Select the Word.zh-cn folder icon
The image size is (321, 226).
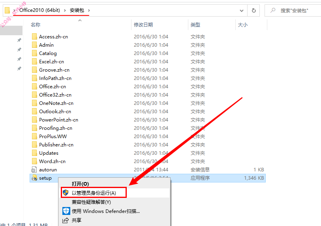(x=34, y=161)
